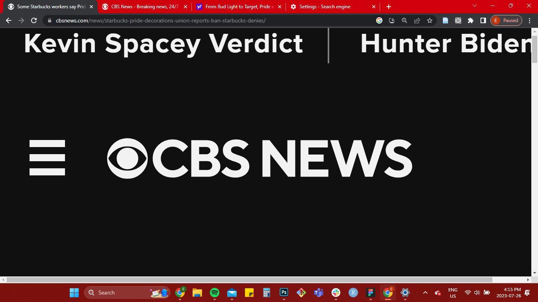Image resolution: width=538 pixels, height=302 pixels.
Task: Toggle the browser side panel
Action: 483,20
